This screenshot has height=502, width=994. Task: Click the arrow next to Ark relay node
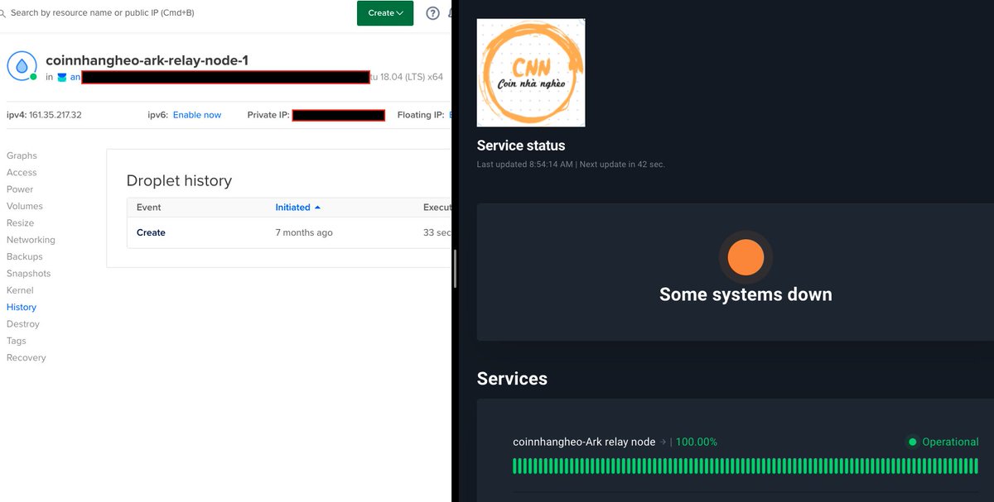(663, 442)
